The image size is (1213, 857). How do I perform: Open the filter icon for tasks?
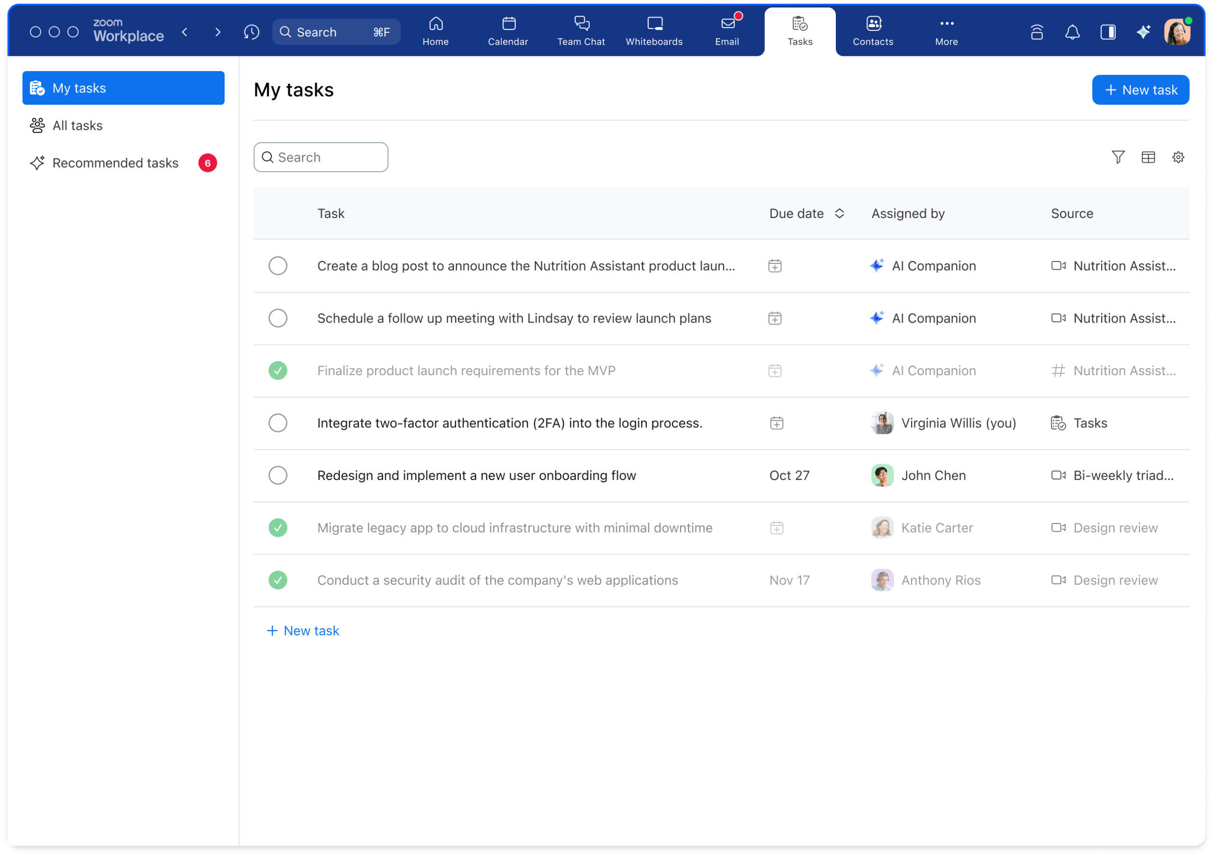click(x=1118, y=157)
